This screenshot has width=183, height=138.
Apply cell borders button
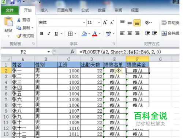(70, 34)
